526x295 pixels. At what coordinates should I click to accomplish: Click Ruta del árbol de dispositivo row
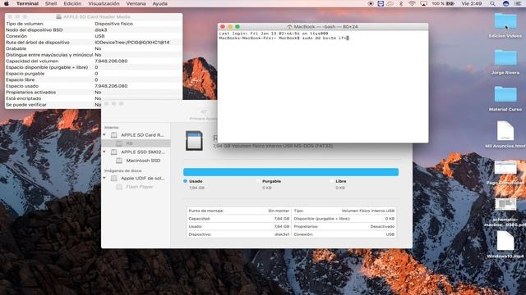coord(94,43)
